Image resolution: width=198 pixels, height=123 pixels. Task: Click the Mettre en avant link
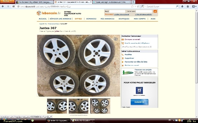[132, 65]
